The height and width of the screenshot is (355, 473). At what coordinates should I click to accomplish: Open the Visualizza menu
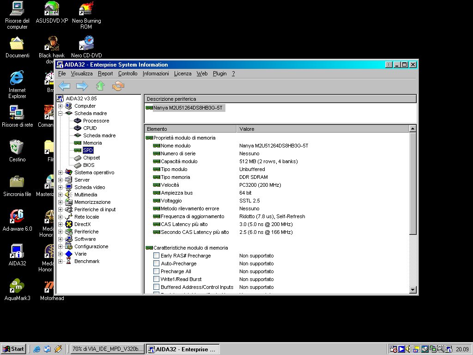click(82, 73)
